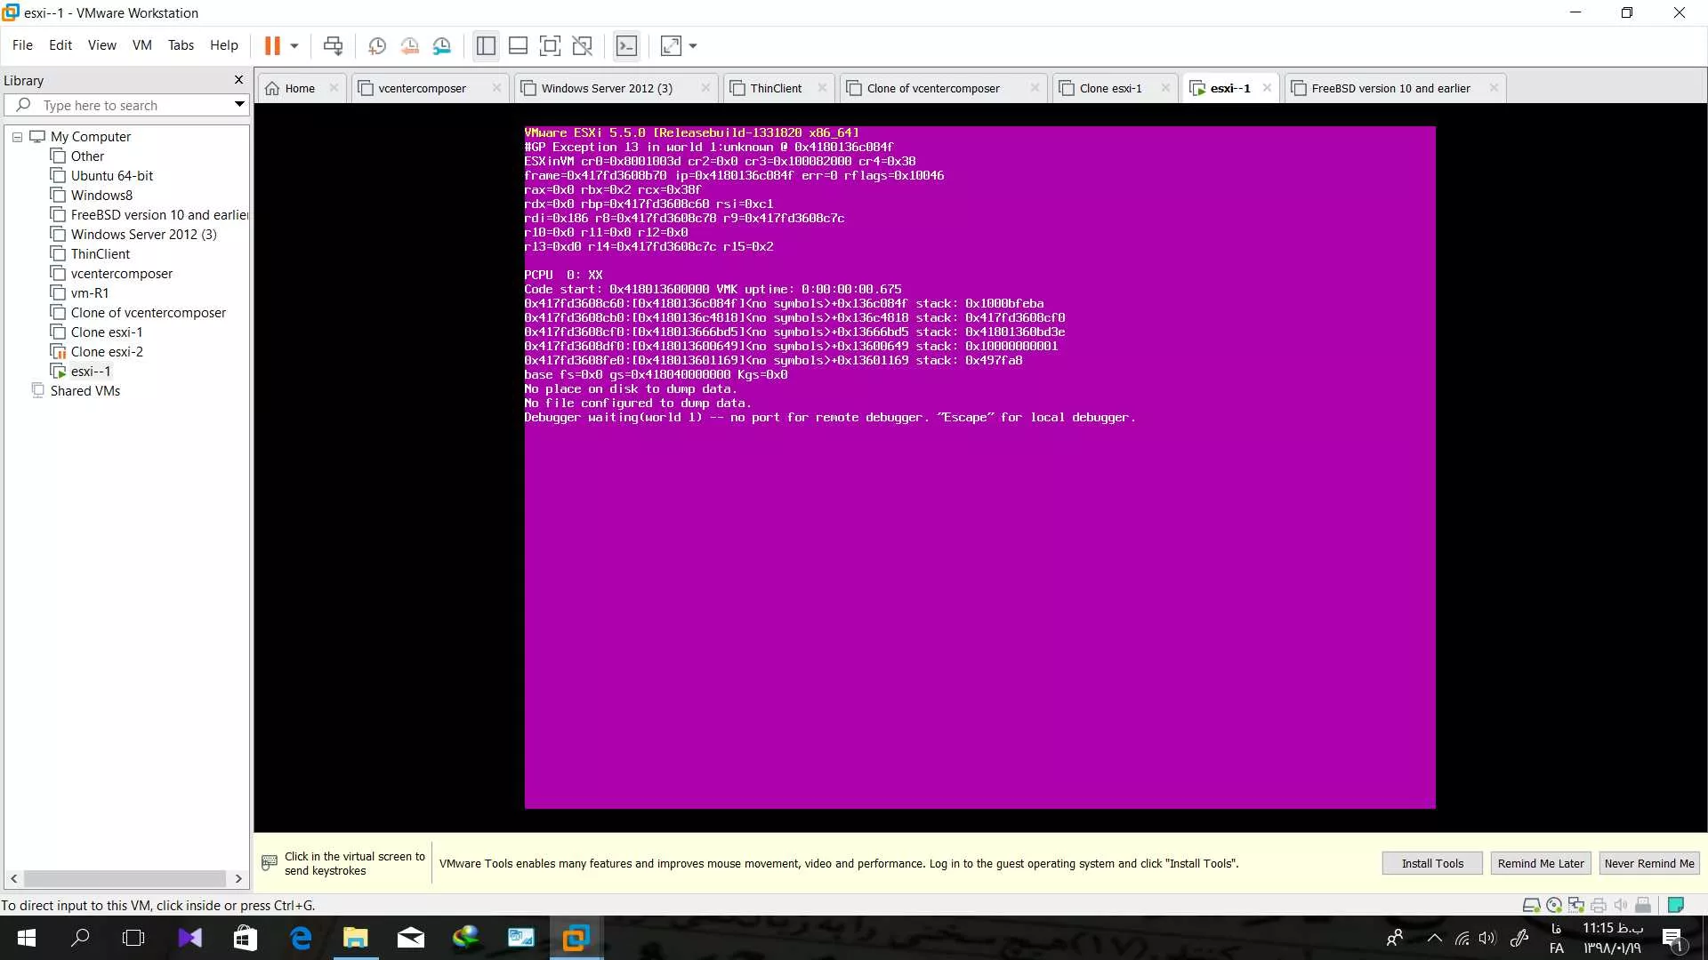1708x960 pixels.
Task: Close the ThinClient tab
Action: coord(822,88)
